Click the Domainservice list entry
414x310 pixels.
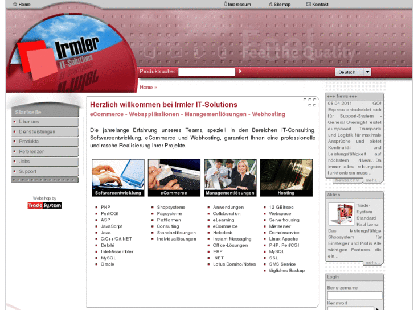pyautogui.click(x=284, y=233)
